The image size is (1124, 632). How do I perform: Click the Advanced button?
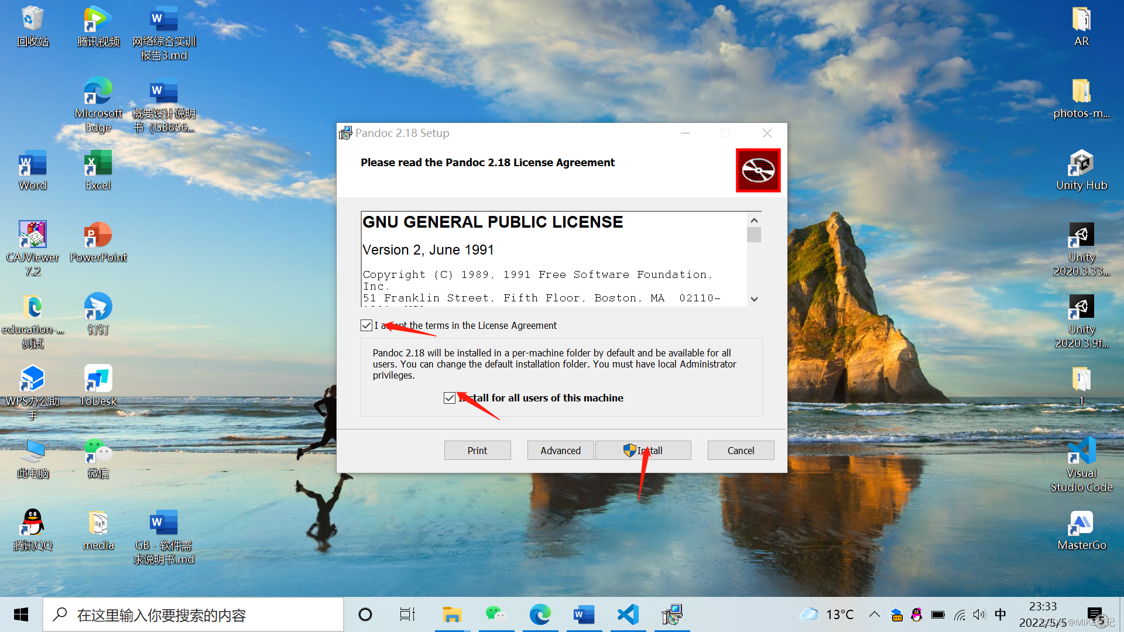tap(560, 451)
